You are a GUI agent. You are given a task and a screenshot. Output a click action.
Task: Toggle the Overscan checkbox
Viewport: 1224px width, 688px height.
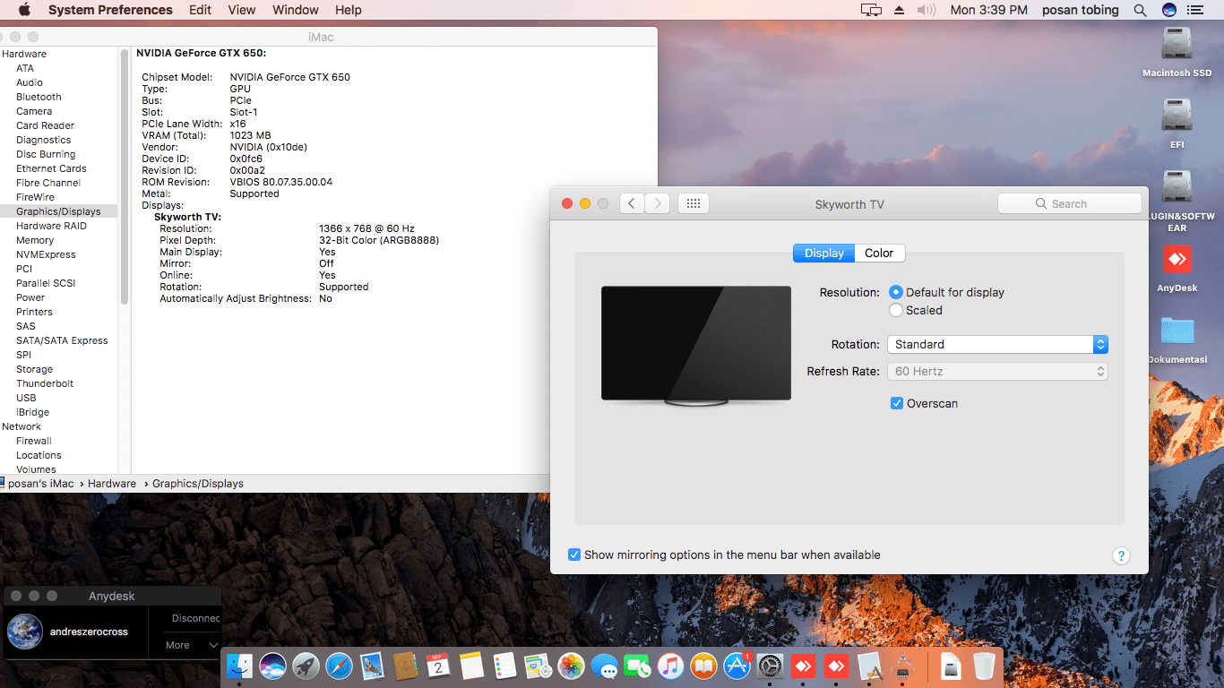(x=924, y=403)
